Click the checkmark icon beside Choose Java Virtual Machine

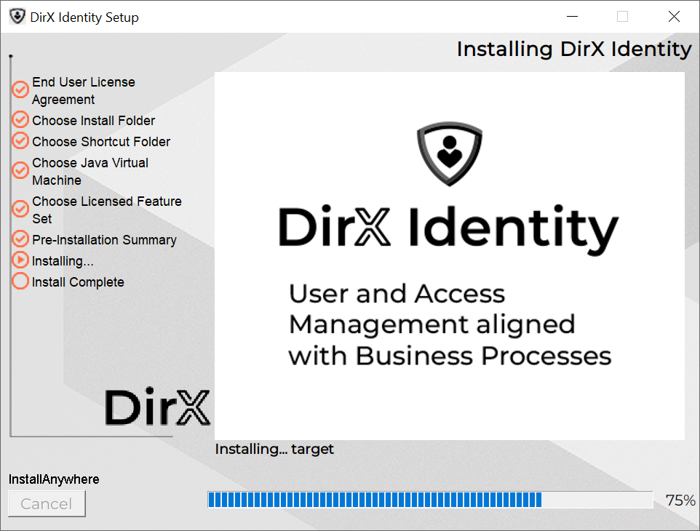(20, 171)
